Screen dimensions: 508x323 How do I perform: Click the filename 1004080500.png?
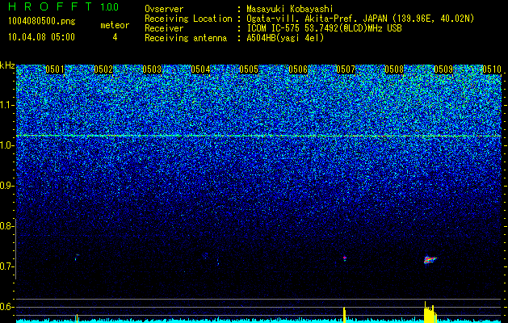(x=42, y=22)
